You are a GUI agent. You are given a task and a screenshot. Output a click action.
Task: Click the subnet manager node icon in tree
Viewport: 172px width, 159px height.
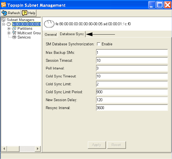(x=9, y=24)
